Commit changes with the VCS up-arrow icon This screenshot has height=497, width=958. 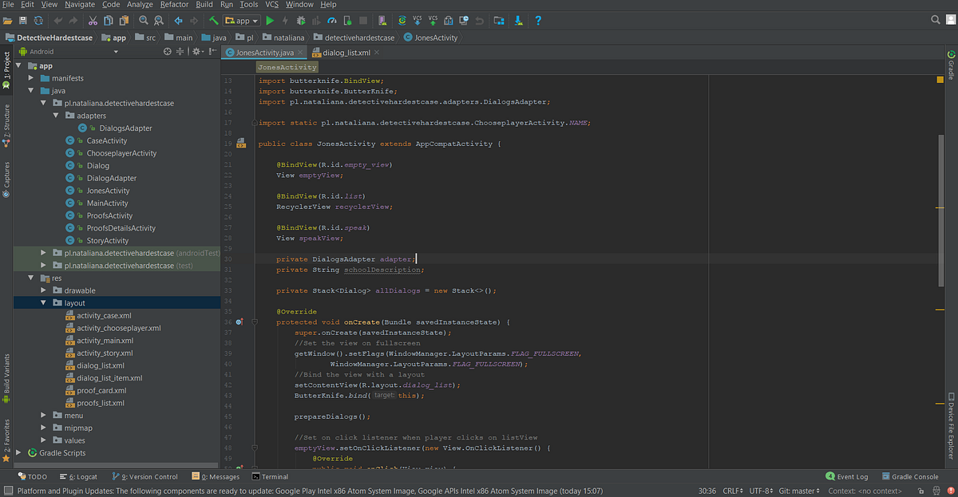433,21
